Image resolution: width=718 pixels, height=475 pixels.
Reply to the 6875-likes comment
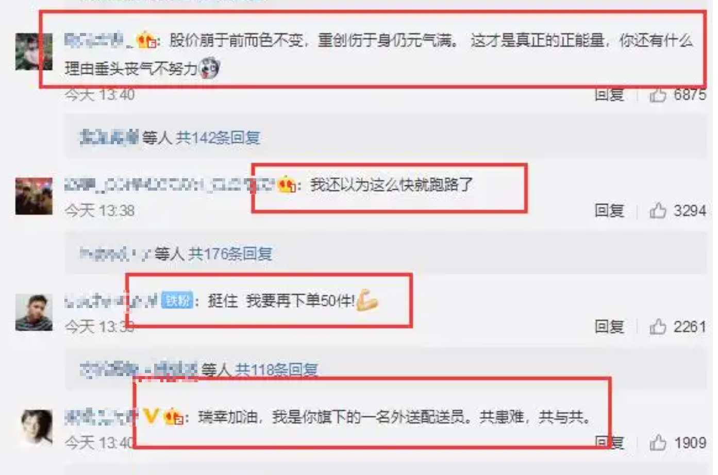(609, 95)
